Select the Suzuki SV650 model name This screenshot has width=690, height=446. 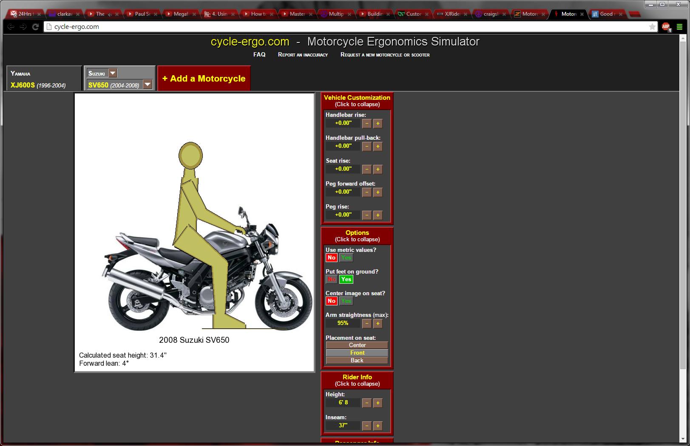(114, 85)
